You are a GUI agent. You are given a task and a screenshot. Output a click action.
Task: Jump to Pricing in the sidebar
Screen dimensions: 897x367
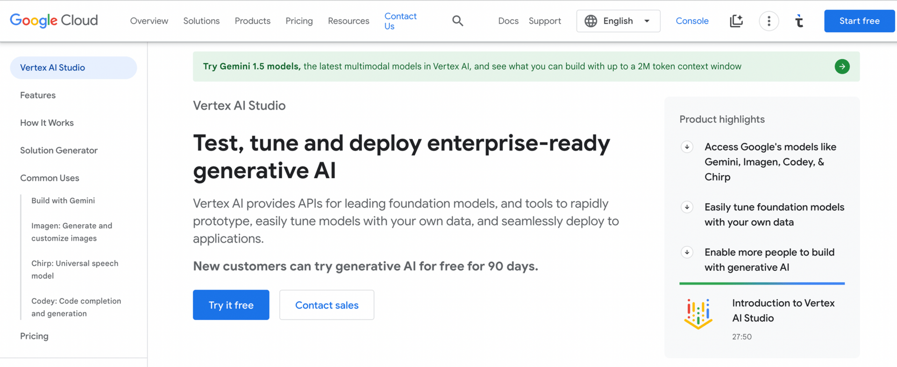[x=34, y=336]
